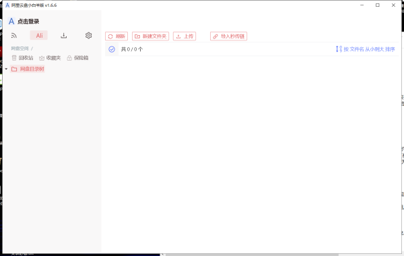
Task: Open the 保险箱 safe box
Action: [x=77, y=58]
